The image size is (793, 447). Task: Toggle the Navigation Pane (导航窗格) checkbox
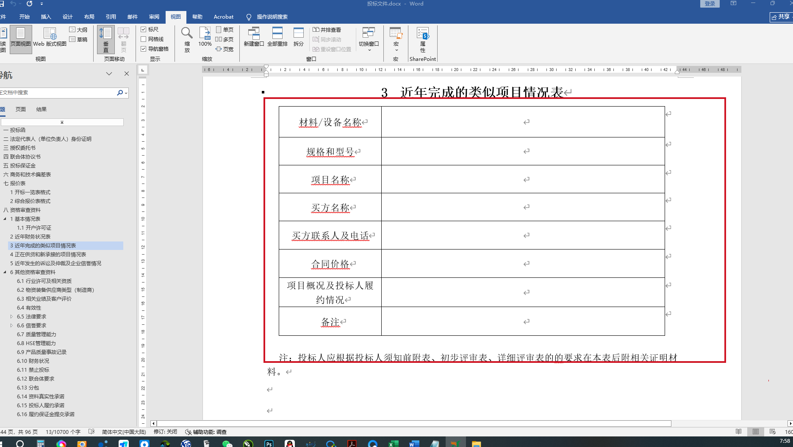(144, 49)
